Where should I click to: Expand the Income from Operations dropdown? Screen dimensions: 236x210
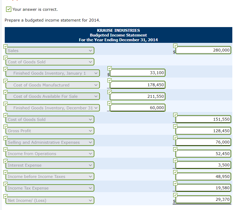pyautogui.click(x=50, y=154)
